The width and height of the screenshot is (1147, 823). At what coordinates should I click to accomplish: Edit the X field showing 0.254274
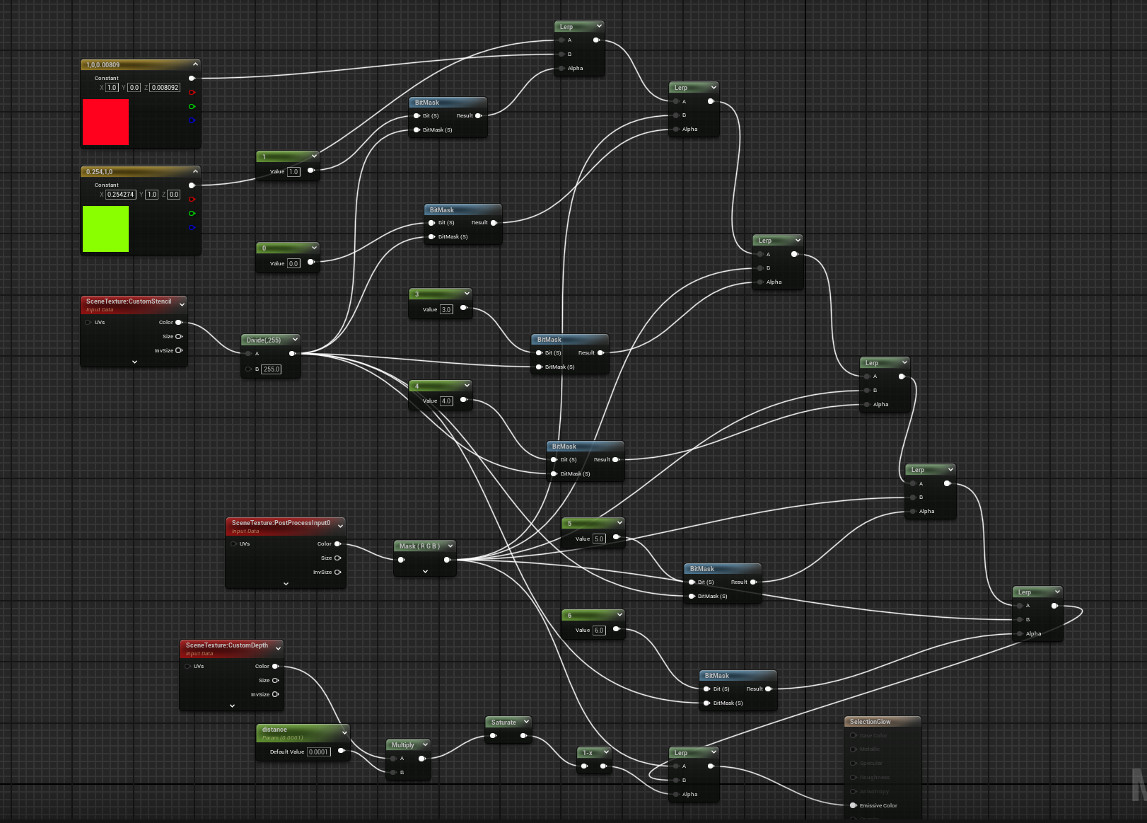[x=121, y=195]
